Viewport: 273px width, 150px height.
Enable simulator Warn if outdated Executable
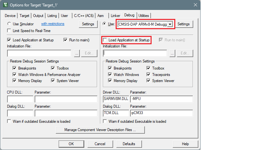[x=9, y=121]
